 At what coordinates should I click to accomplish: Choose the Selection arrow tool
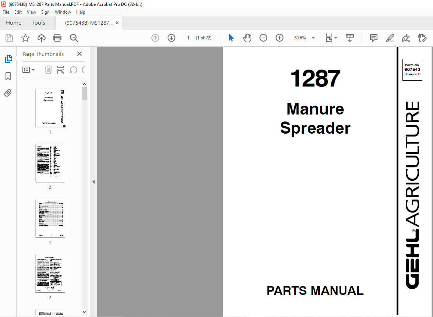(x=231, y=38)
